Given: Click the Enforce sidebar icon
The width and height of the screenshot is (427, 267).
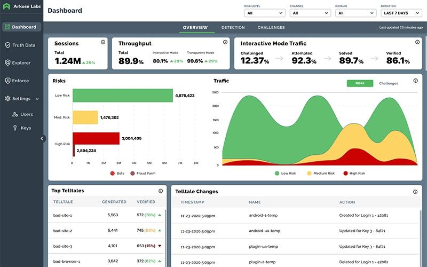Looking at the screenshot, I should click(7, 81).
